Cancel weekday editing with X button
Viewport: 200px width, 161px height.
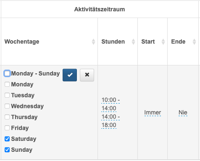click(87, 75)
